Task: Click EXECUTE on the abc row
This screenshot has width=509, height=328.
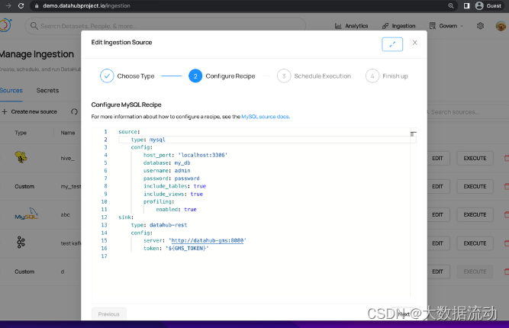Action: pos(475,215)
